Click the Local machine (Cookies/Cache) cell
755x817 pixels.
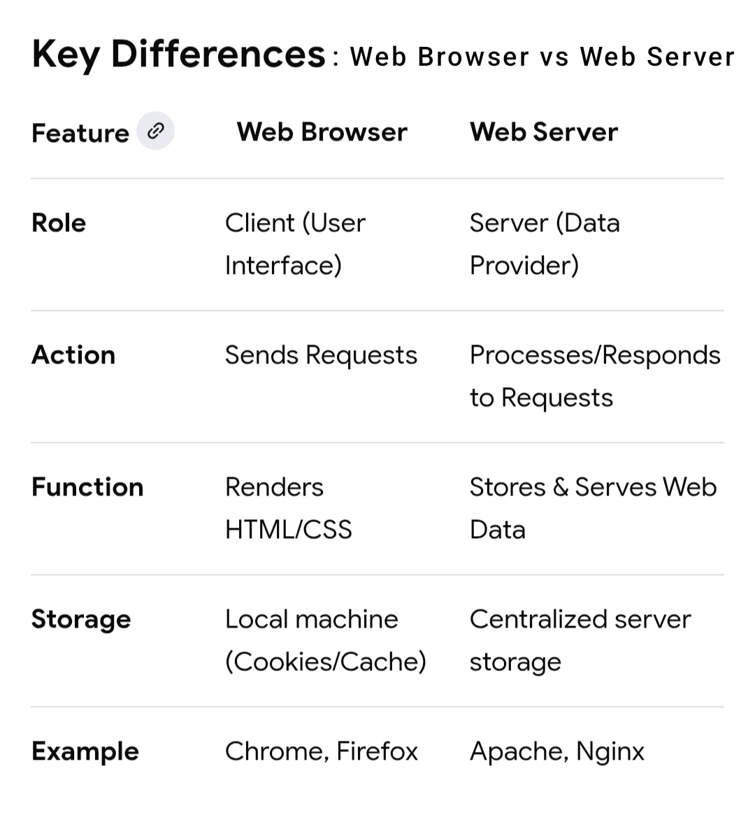point(325,640)
